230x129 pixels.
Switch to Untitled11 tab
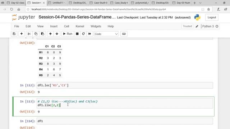57,3
